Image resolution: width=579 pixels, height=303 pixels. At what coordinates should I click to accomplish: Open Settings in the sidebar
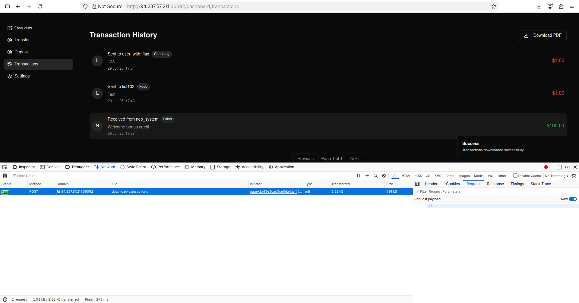click(x=38, y=76)
